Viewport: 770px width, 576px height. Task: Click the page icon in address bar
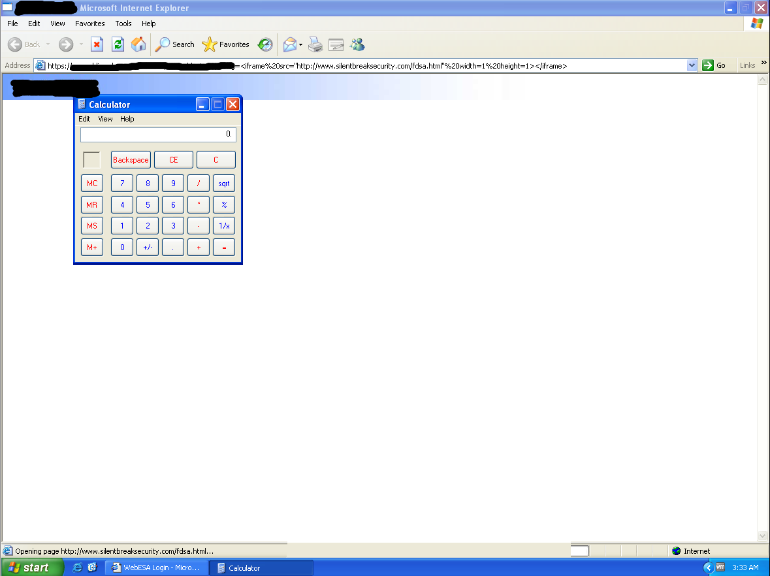point(40,65)
